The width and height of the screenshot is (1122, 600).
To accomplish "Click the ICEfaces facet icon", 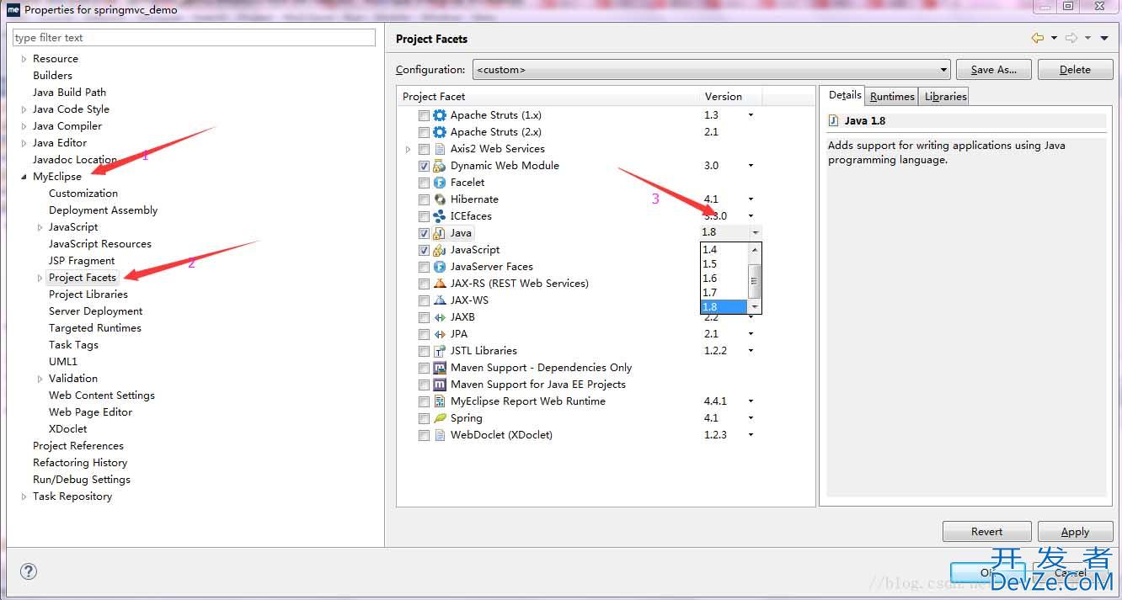I will pyautogui.click(x=439, y=216).
